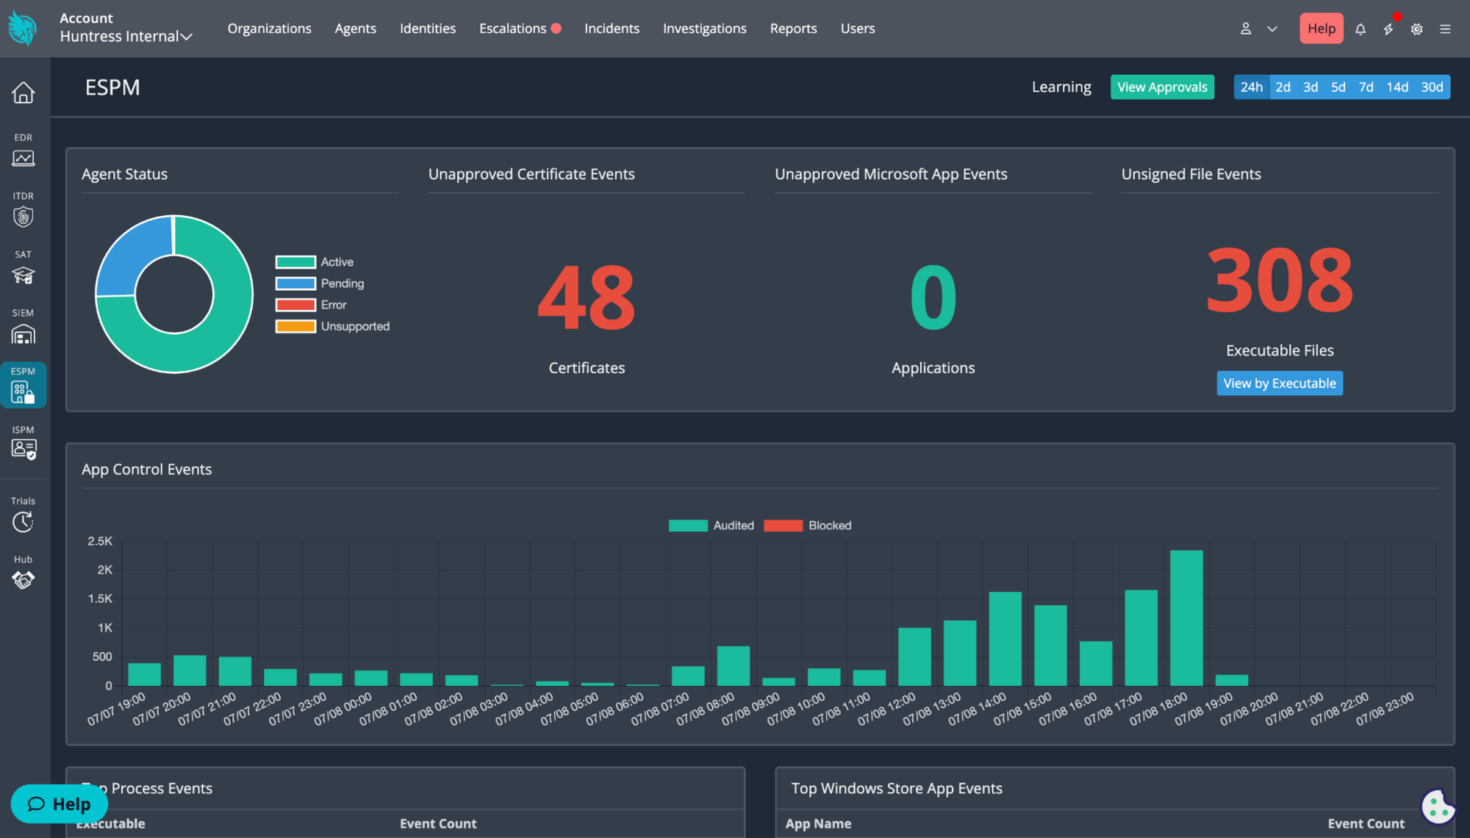1470x838 pixels.
Task: Open the Trials clock icon
Action: (x=23, y=521)
